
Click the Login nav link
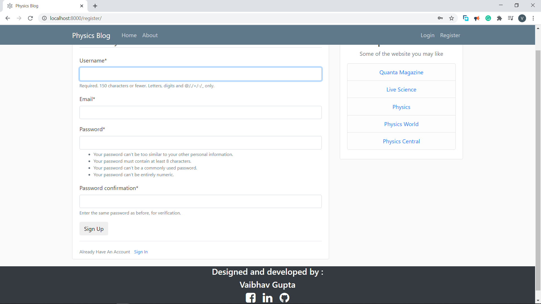pyautogui.click(x=427, y=35)
